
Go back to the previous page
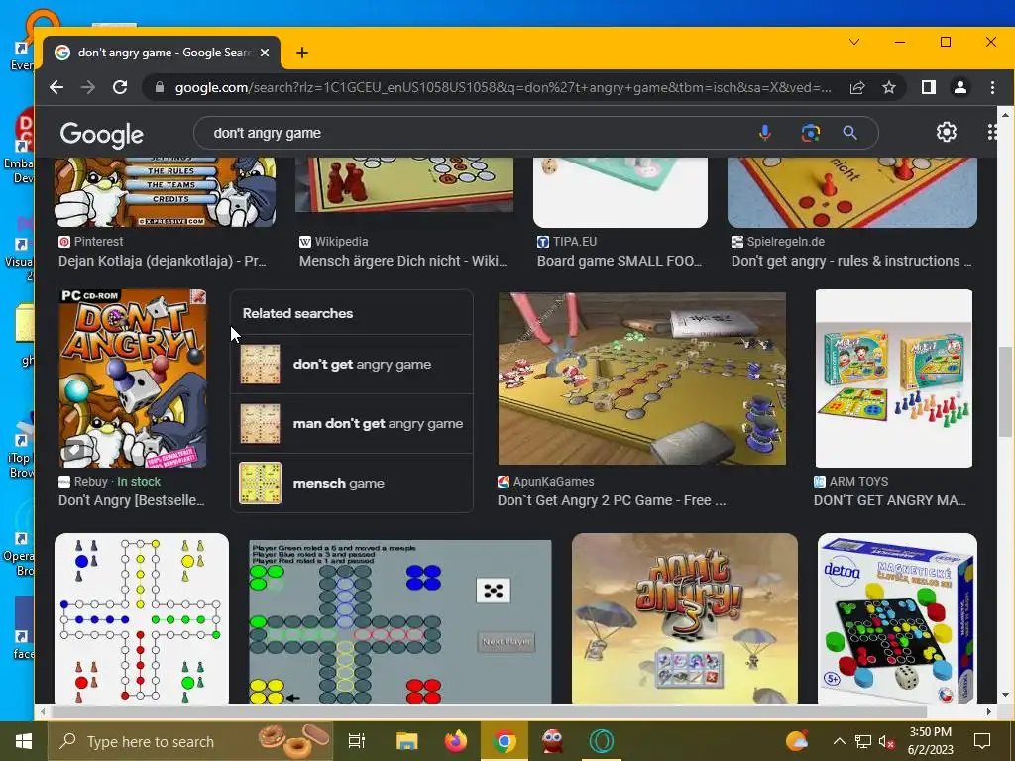pyautogui.click(x=56, y=87)
